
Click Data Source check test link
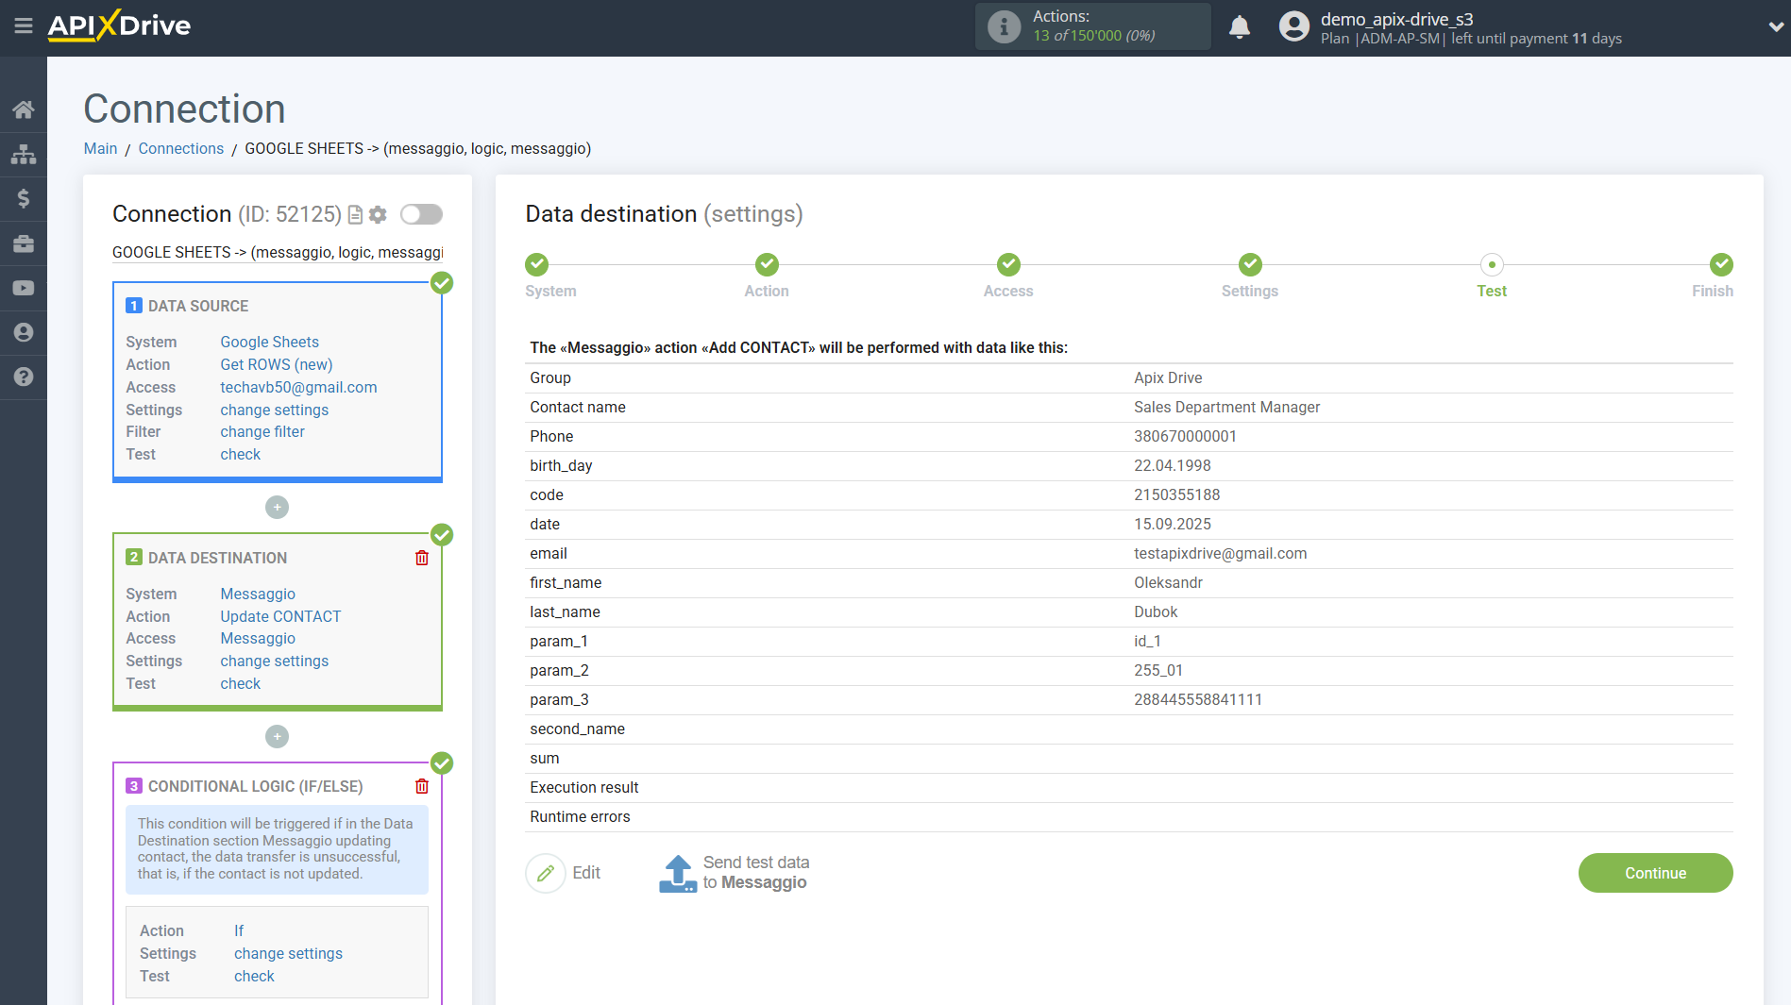(241, 454)
